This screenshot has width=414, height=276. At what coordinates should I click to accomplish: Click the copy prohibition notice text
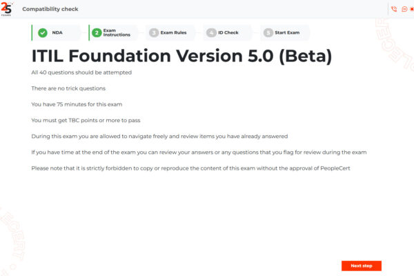pos(198,169)
